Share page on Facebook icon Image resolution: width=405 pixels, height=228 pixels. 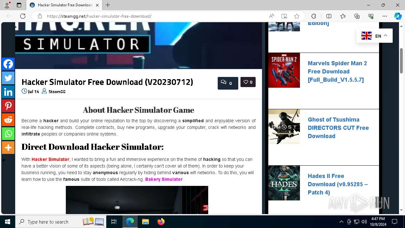[x=8, y=64]
